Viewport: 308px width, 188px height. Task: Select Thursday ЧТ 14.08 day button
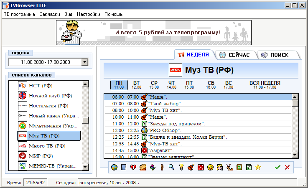(x=171, y=85)
